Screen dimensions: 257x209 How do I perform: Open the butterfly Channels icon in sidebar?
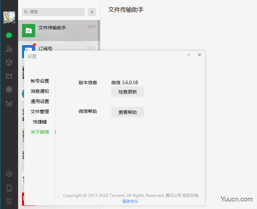(9, 104)
